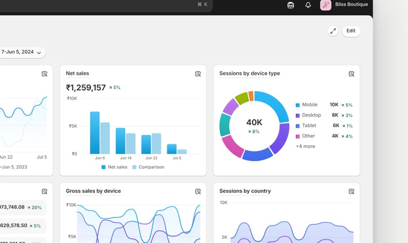Expand the date range dropdown chevron
The image size is (408, 243).
tap(39, 53)
